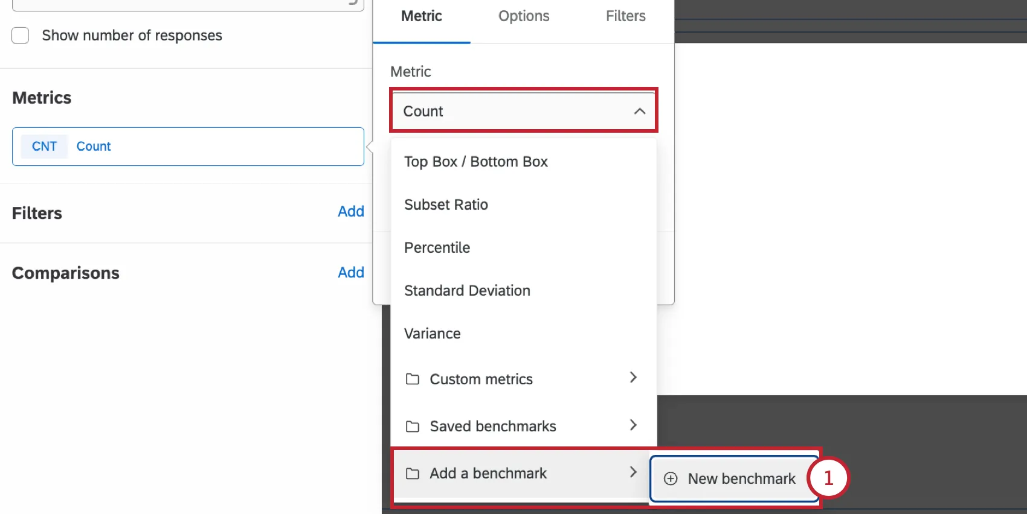
Task: Click New benchmark button
Action: (x=734, y=478)
